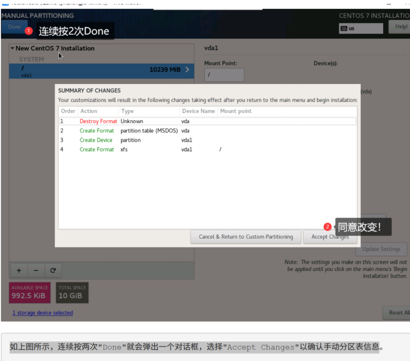This screenshot has width=410, height=361.
Task: Sort by the Mount point column header
Action: pyautogui.click(x=287, y=111)
